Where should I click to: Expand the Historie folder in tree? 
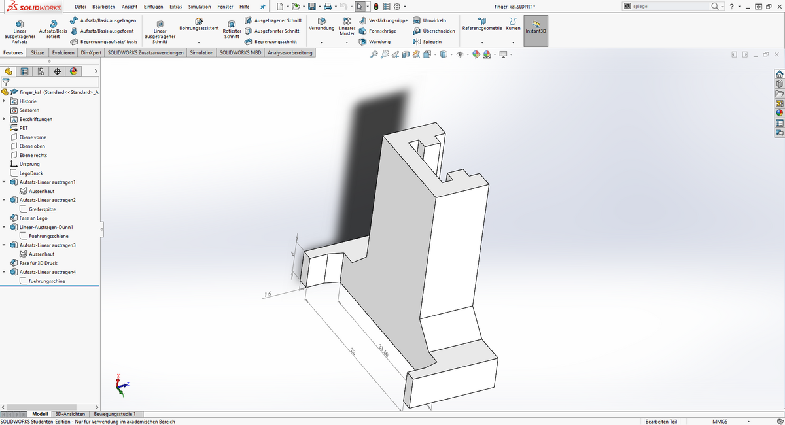coord(5,101)
